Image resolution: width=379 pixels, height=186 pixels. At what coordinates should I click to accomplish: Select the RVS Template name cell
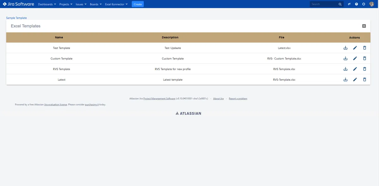(62, 69)
